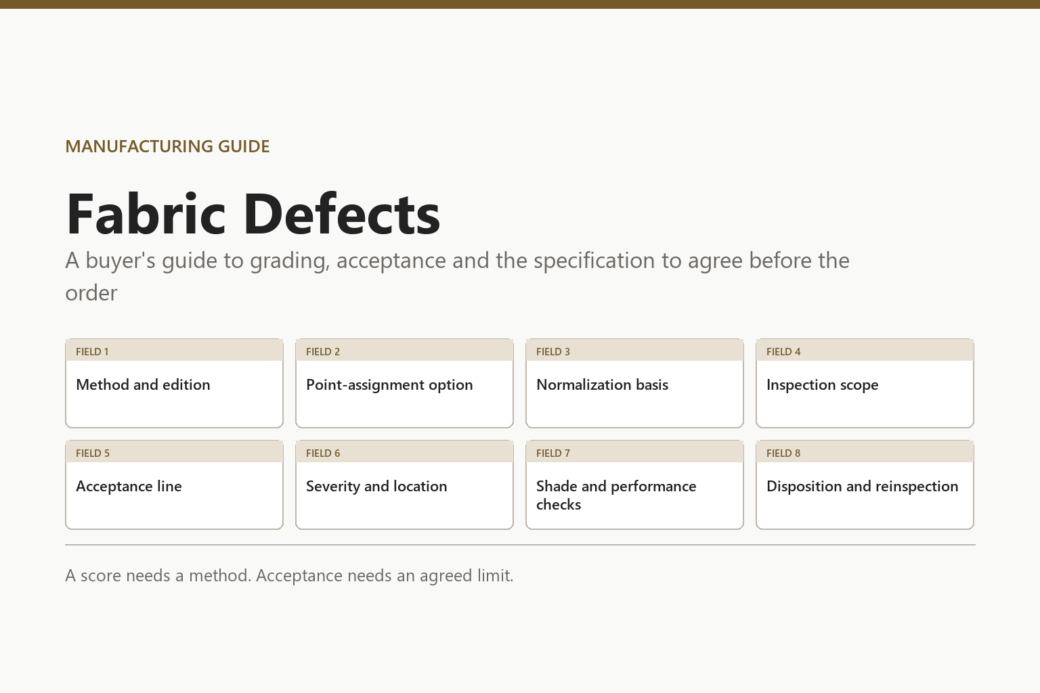The height and width of the screenshot is (693, 1040).
Task: Click the Fabric Defects title
Action: [253, 214]
